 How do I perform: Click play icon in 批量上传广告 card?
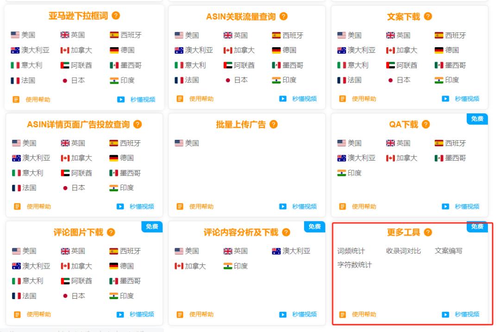[x=283, y=207]
